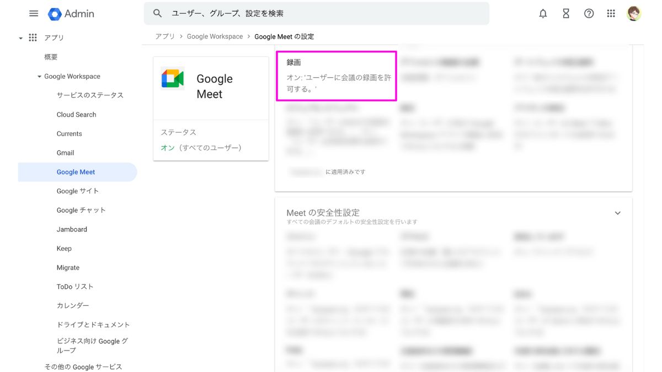Select Google Meet in the sidebar
Viewport: 662px width, 372px height.
77,172
